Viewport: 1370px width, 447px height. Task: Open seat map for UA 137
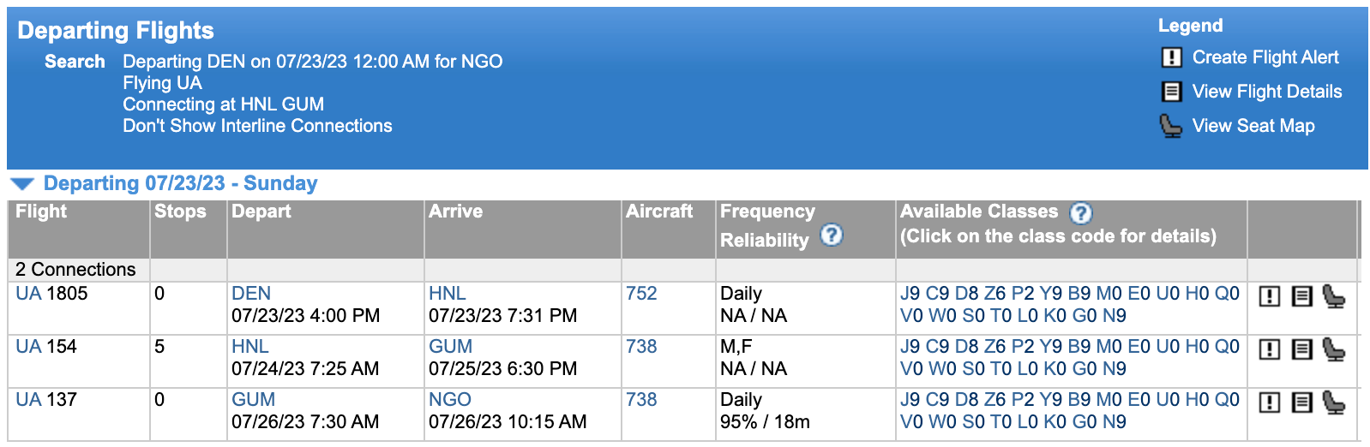coord(1334,402)
